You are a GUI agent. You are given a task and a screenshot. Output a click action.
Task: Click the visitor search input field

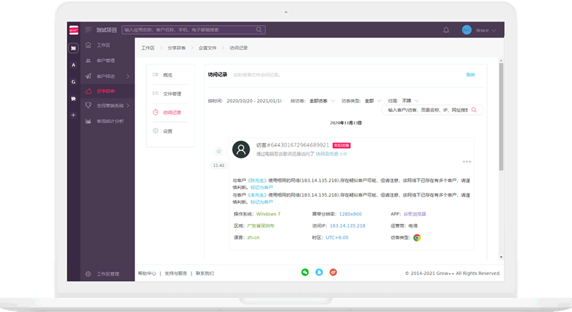pos(428,110)
